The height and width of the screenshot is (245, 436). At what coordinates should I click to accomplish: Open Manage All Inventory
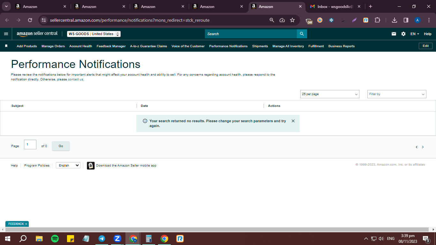point(288,46)
